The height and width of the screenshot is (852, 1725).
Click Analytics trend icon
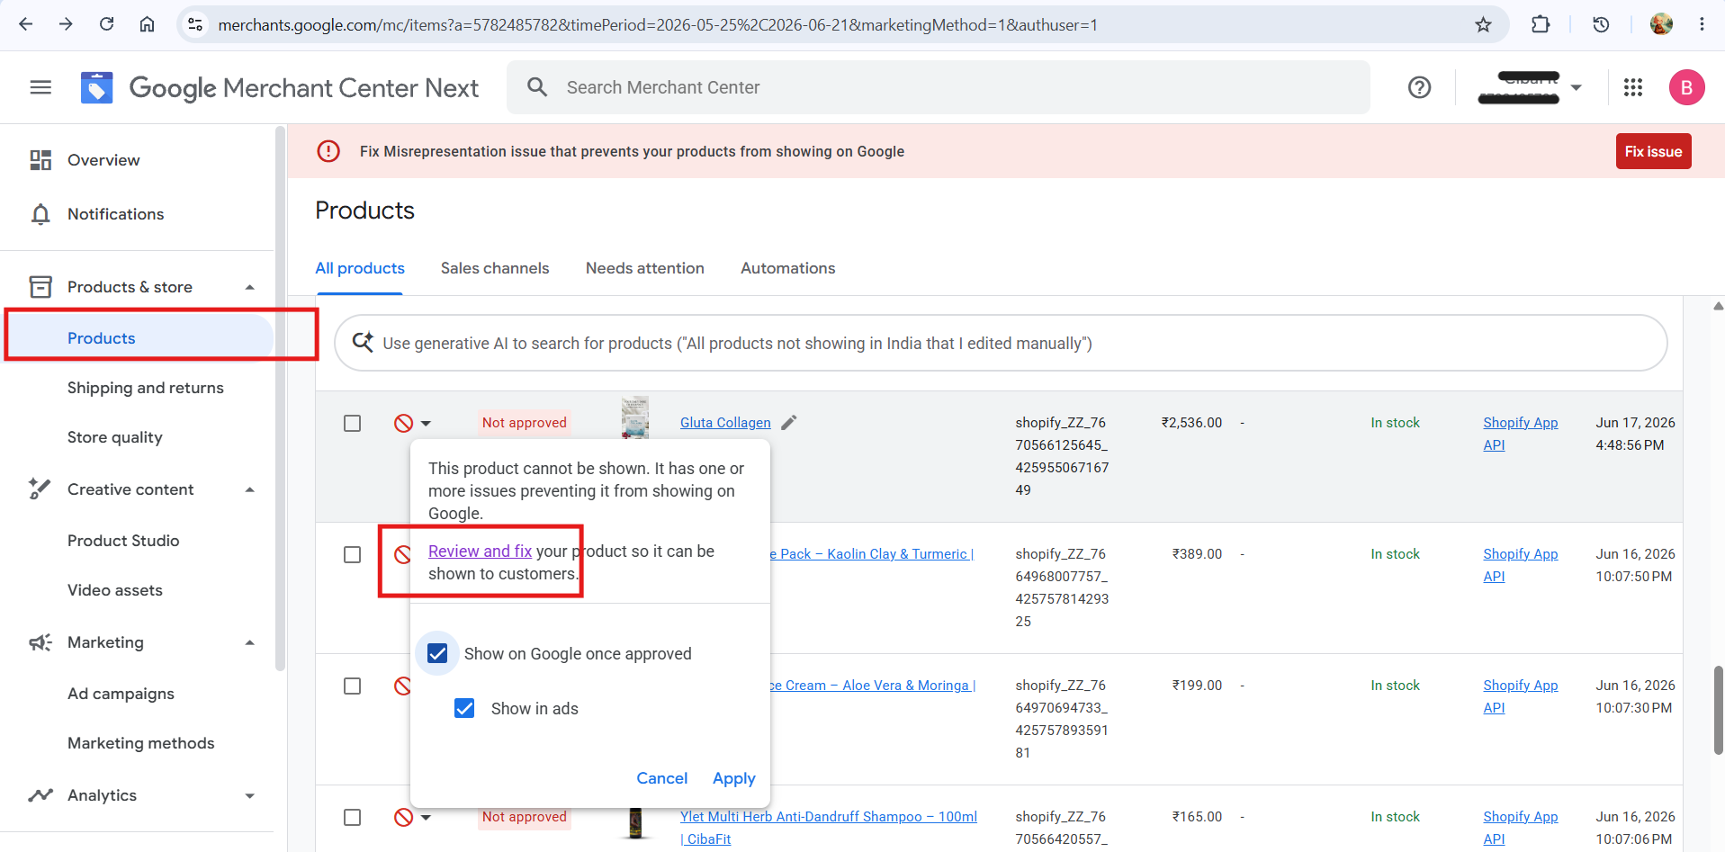[40, 795]
